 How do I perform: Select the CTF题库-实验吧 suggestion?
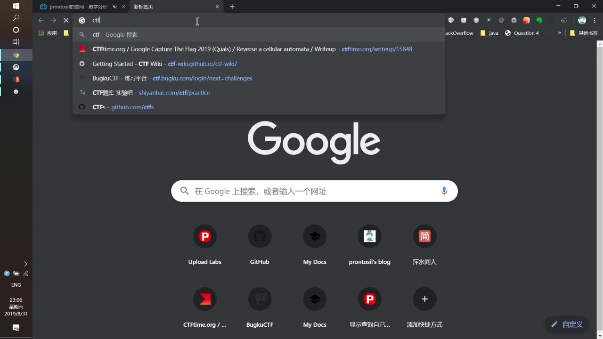[259, 93]
